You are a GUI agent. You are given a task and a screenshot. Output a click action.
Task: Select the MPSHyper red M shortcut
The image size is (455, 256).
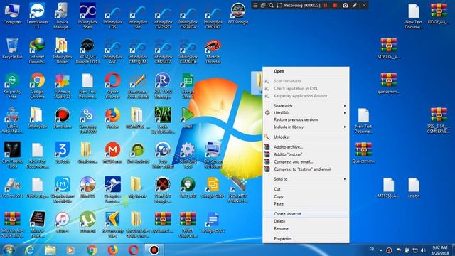pos(112,153)
